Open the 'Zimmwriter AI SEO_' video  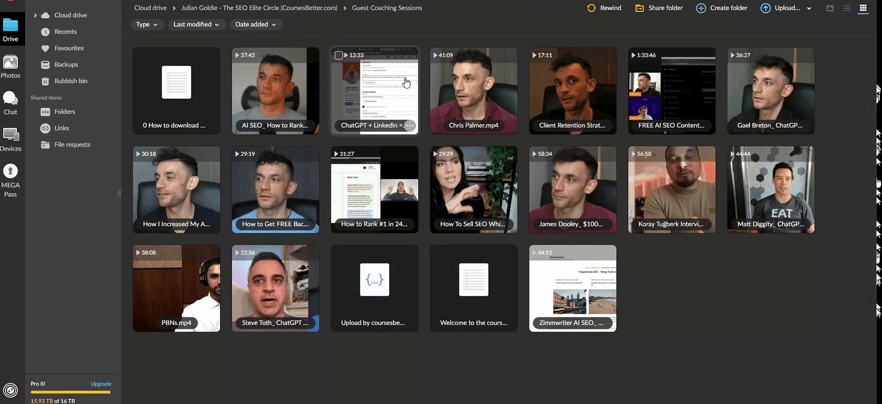(x=572, y=288)
